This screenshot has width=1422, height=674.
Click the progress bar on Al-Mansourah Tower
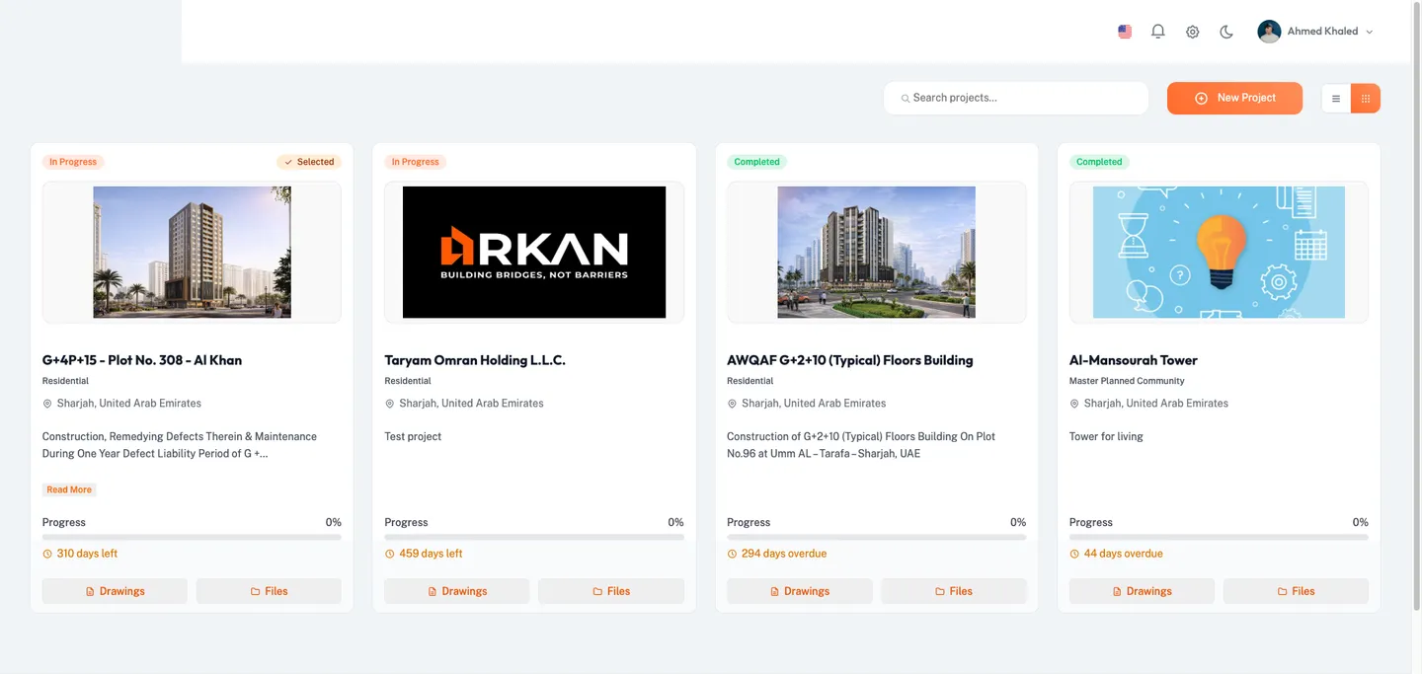(x=1218, y=536)
